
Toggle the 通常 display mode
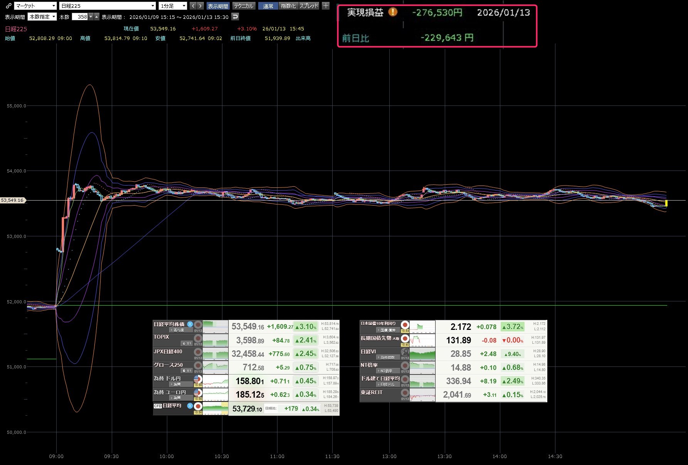268,6
